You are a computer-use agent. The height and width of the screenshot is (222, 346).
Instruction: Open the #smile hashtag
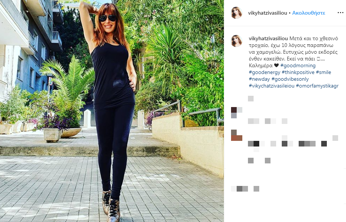[x=323, y=72]
